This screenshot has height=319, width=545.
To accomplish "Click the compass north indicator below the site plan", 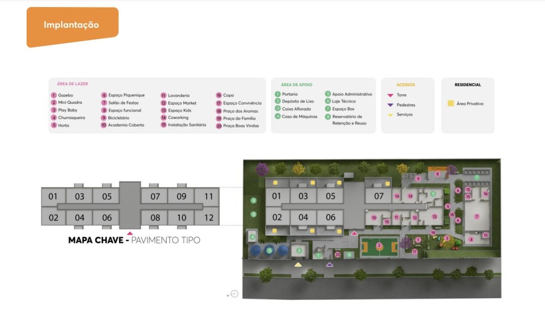I will [x=234, y=294].
